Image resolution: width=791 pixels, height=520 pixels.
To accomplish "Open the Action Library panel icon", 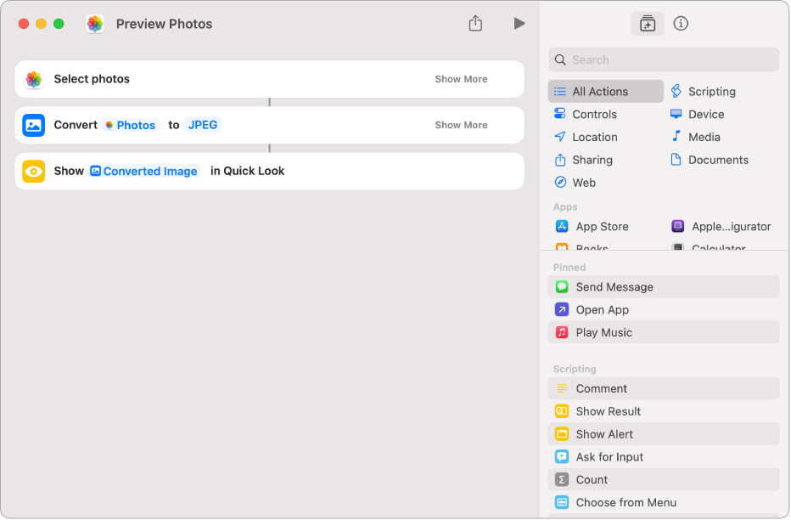I will pyautogui.click(x=648, y=24).
